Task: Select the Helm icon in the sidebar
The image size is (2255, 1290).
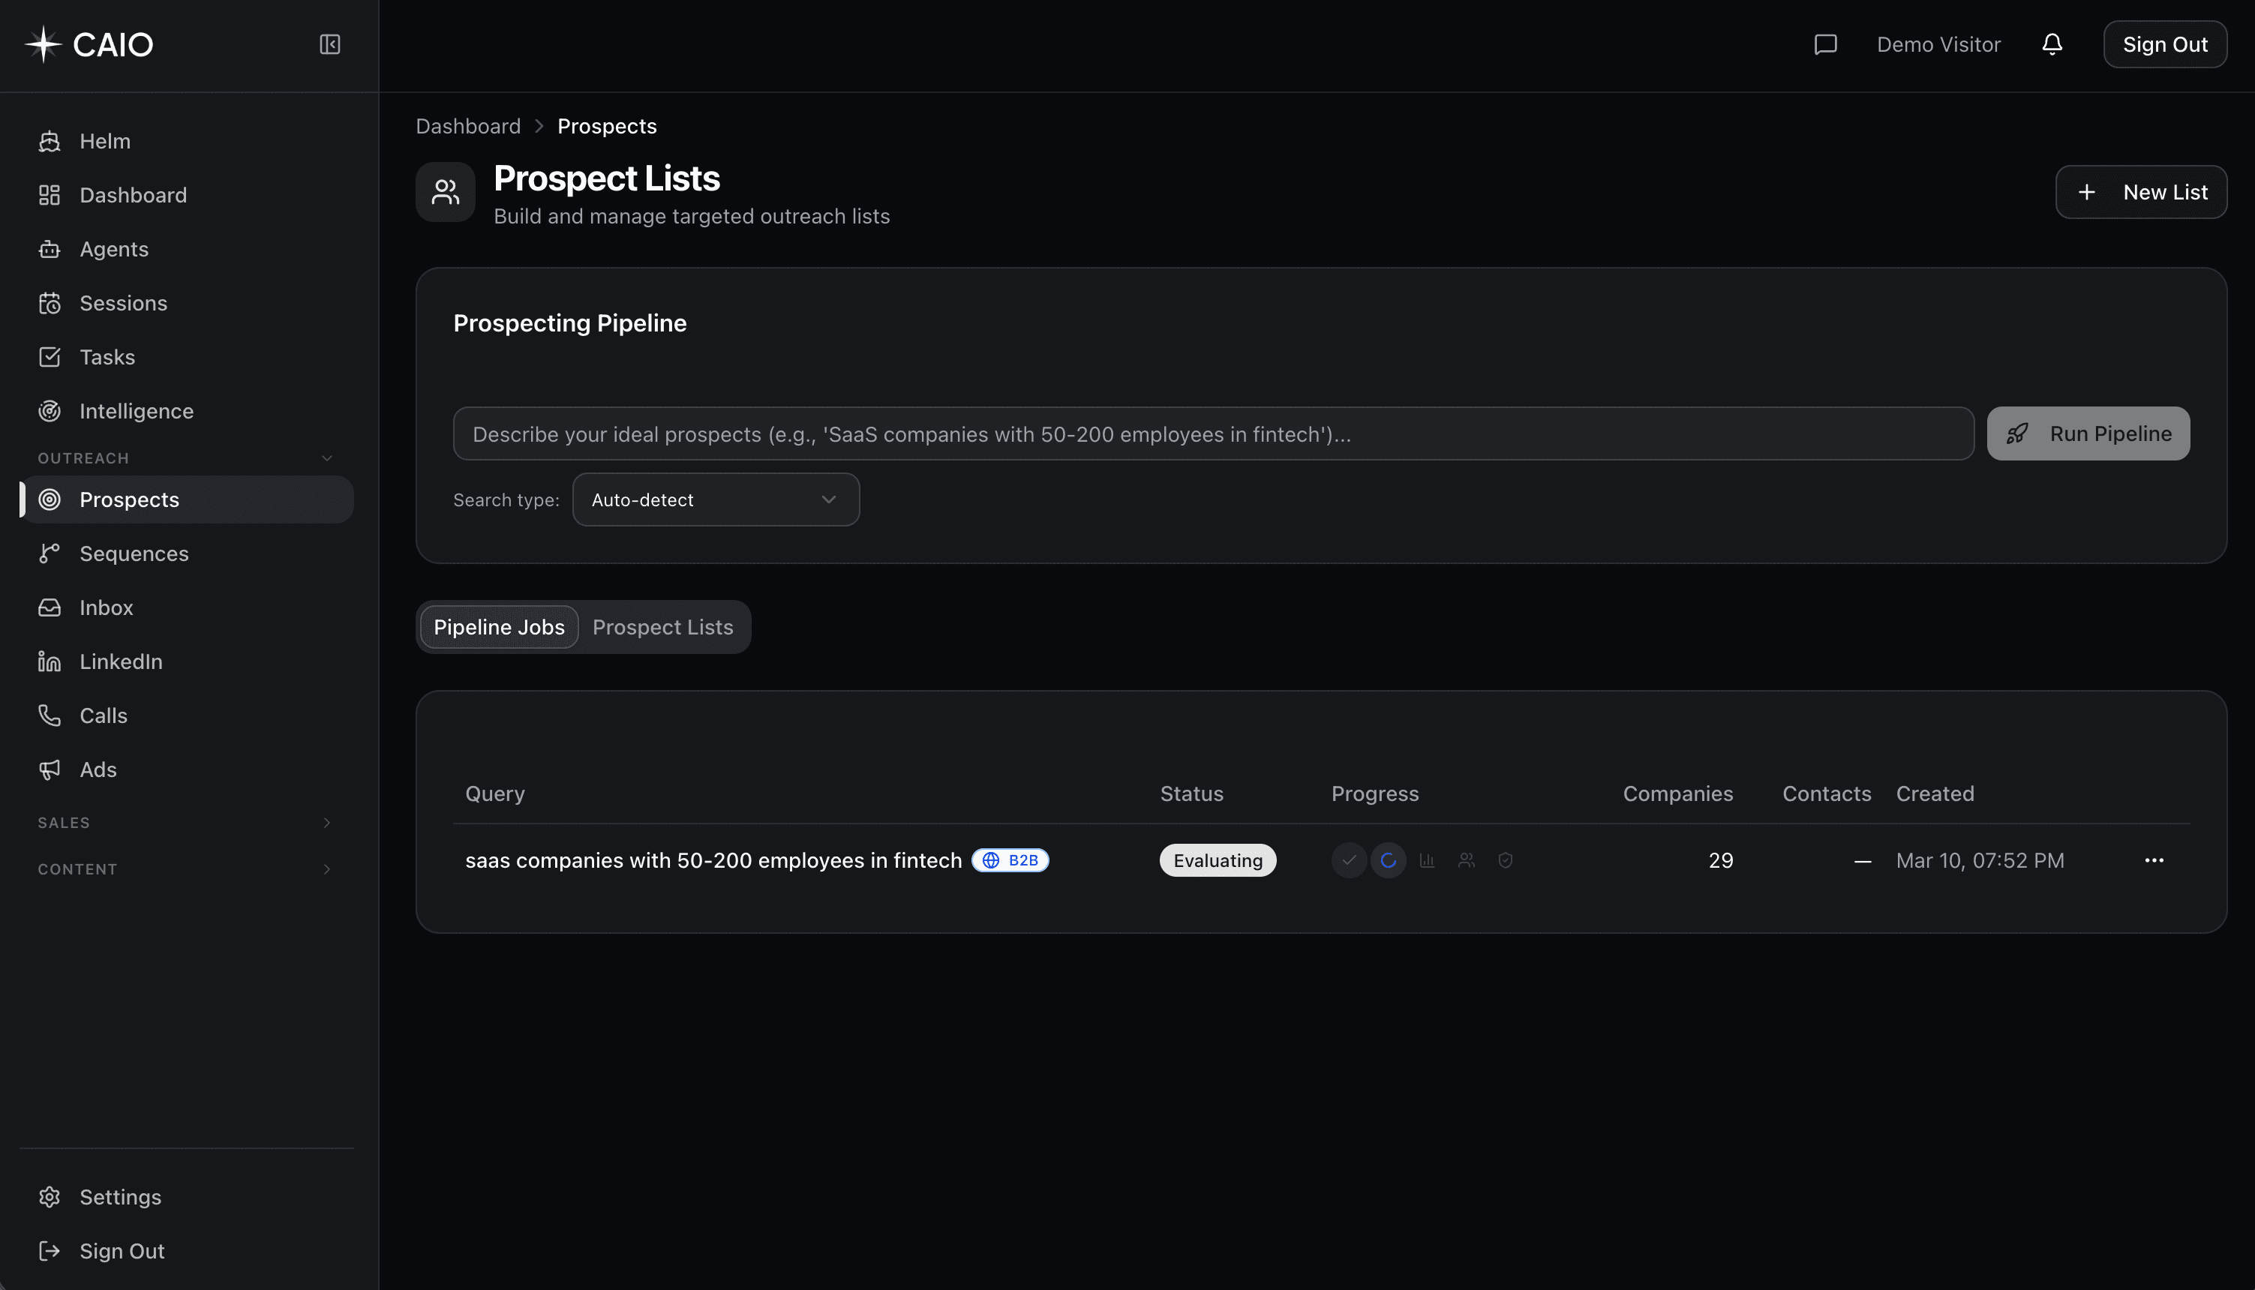Action: (x=50, y=140)
